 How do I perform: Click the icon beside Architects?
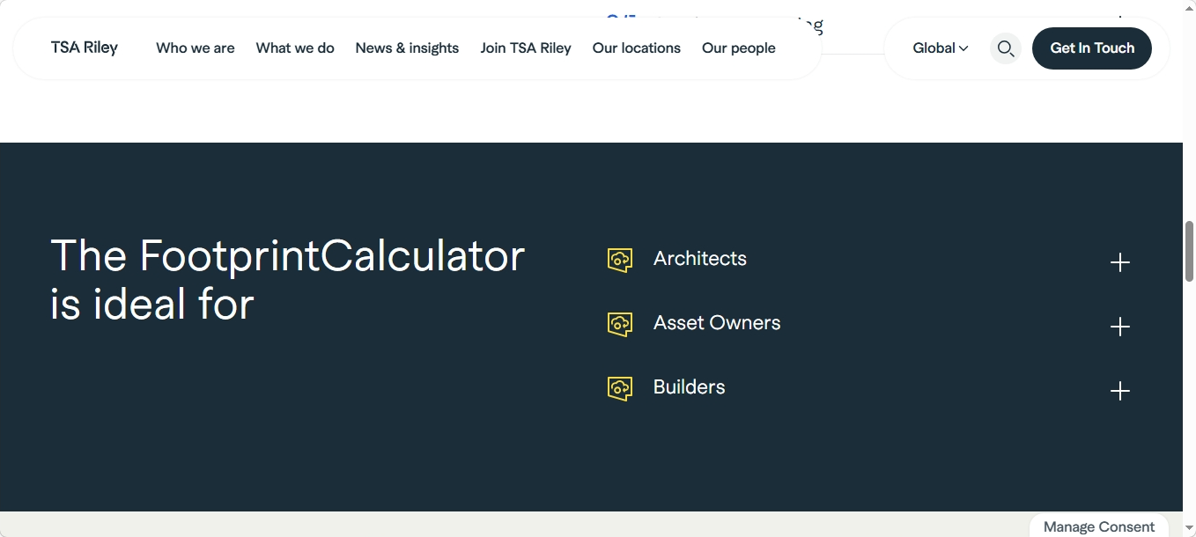click(x=620, y=260)
